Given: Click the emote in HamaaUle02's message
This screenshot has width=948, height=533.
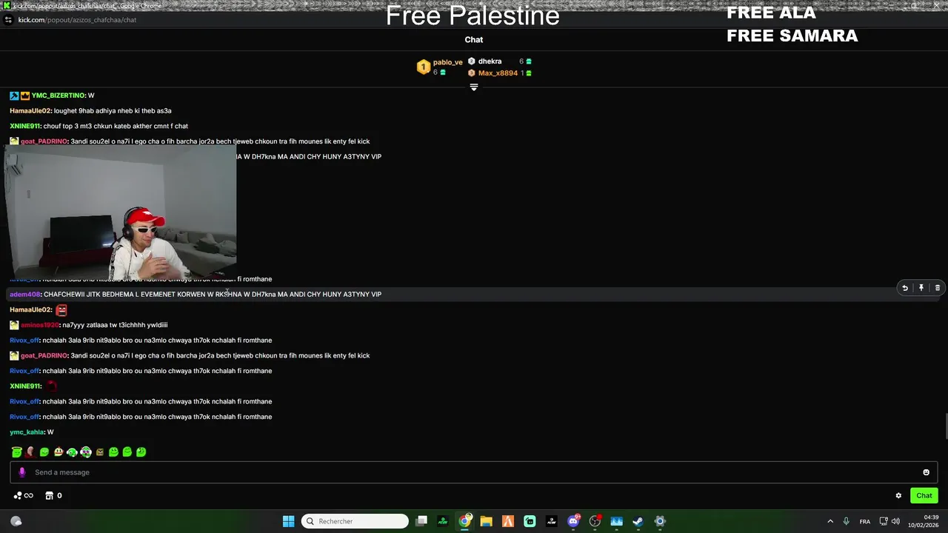Looking at the screenshot, I should (x=61, y=310).
